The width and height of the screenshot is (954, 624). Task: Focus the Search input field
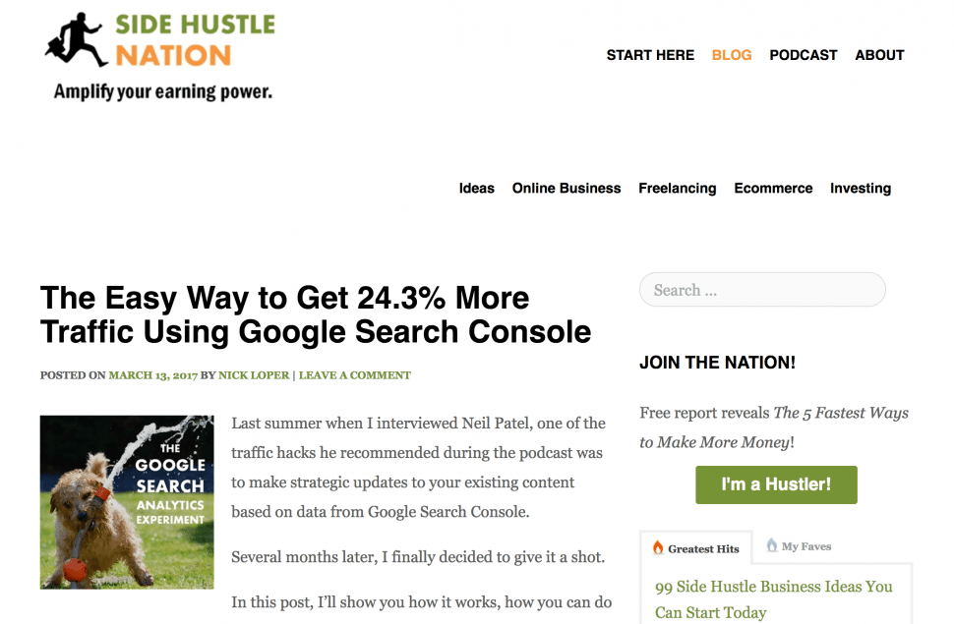point(762,290)
